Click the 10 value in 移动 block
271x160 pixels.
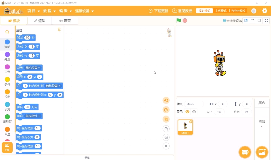(27, 37)
